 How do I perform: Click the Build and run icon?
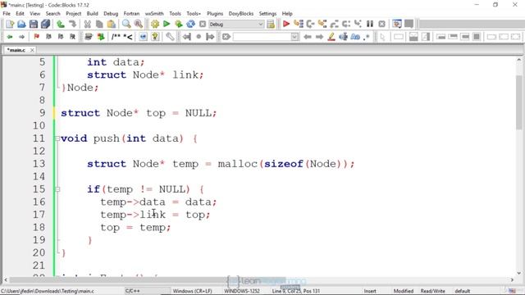pos(179,24)
